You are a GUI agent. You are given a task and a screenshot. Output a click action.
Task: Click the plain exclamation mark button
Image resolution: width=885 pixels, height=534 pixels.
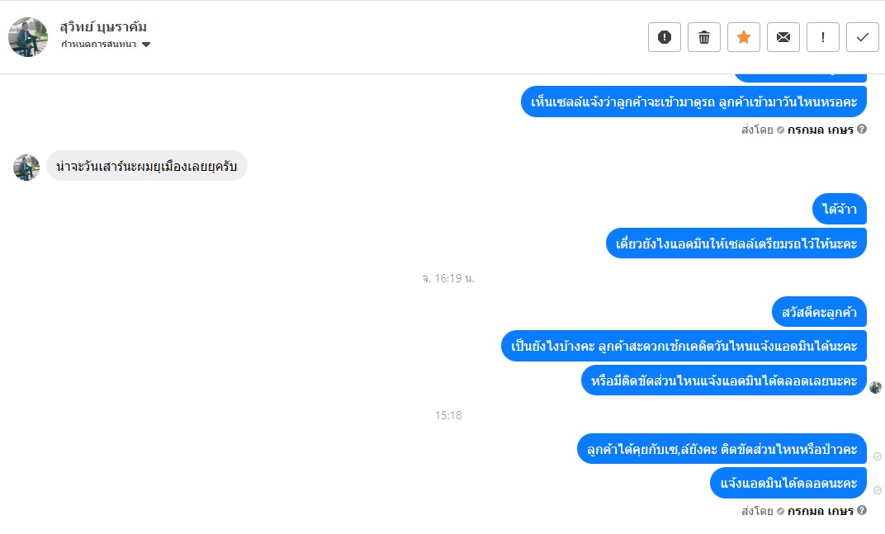tap(823, 37)
